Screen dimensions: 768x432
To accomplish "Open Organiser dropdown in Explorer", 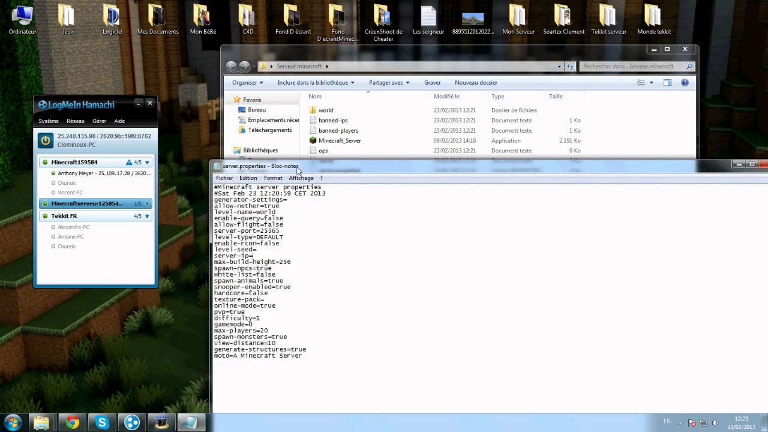I will [x=248, y=83].
